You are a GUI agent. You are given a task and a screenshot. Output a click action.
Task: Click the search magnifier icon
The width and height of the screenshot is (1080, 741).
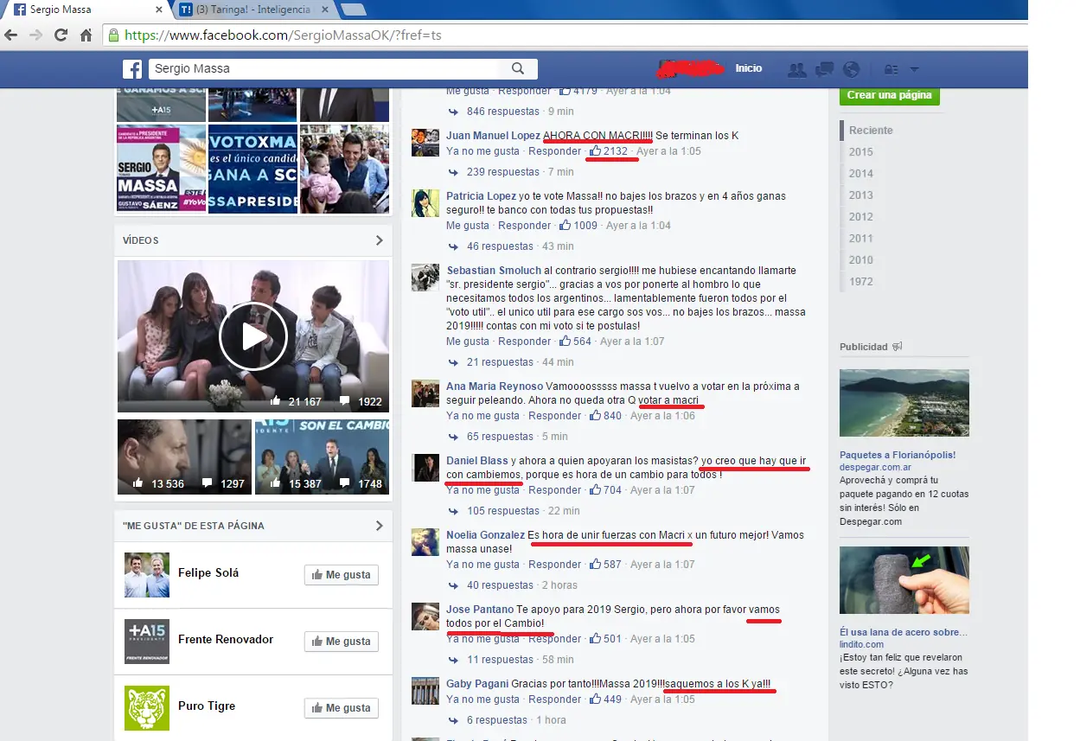[x=518, y=68]
